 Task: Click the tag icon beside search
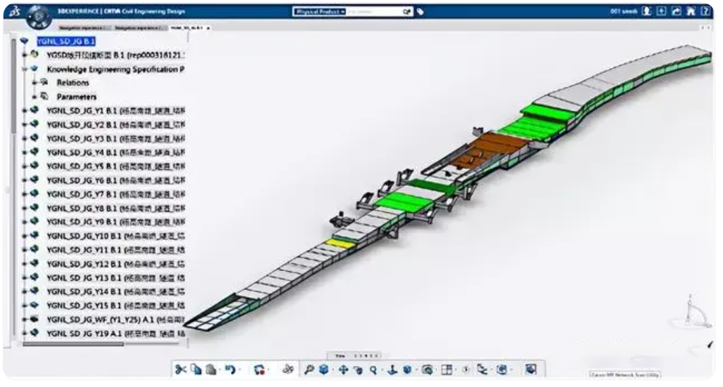420,12
